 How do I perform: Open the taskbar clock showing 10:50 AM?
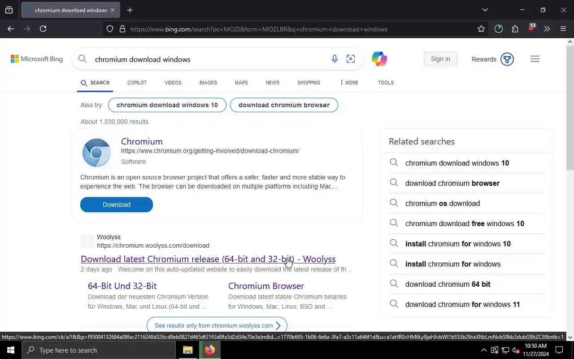(535, 350)
